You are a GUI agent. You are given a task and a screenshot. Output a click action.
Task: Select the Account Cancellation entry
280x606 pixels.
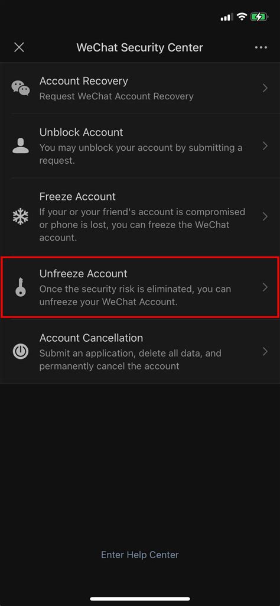pos(140,351)
